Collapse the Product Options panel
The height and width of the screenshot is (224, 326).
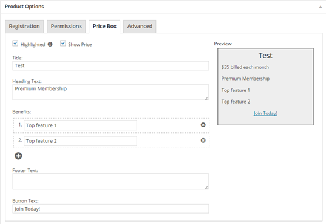point(321,7)
